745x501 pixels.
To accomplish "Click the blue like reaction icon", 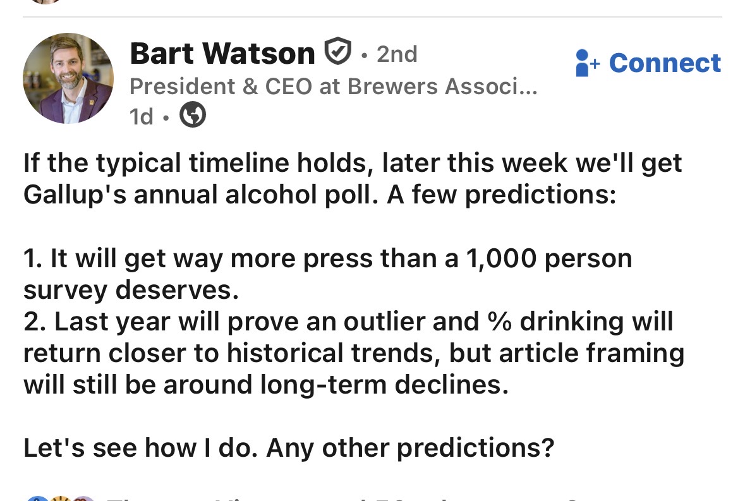I will point(37,498).
